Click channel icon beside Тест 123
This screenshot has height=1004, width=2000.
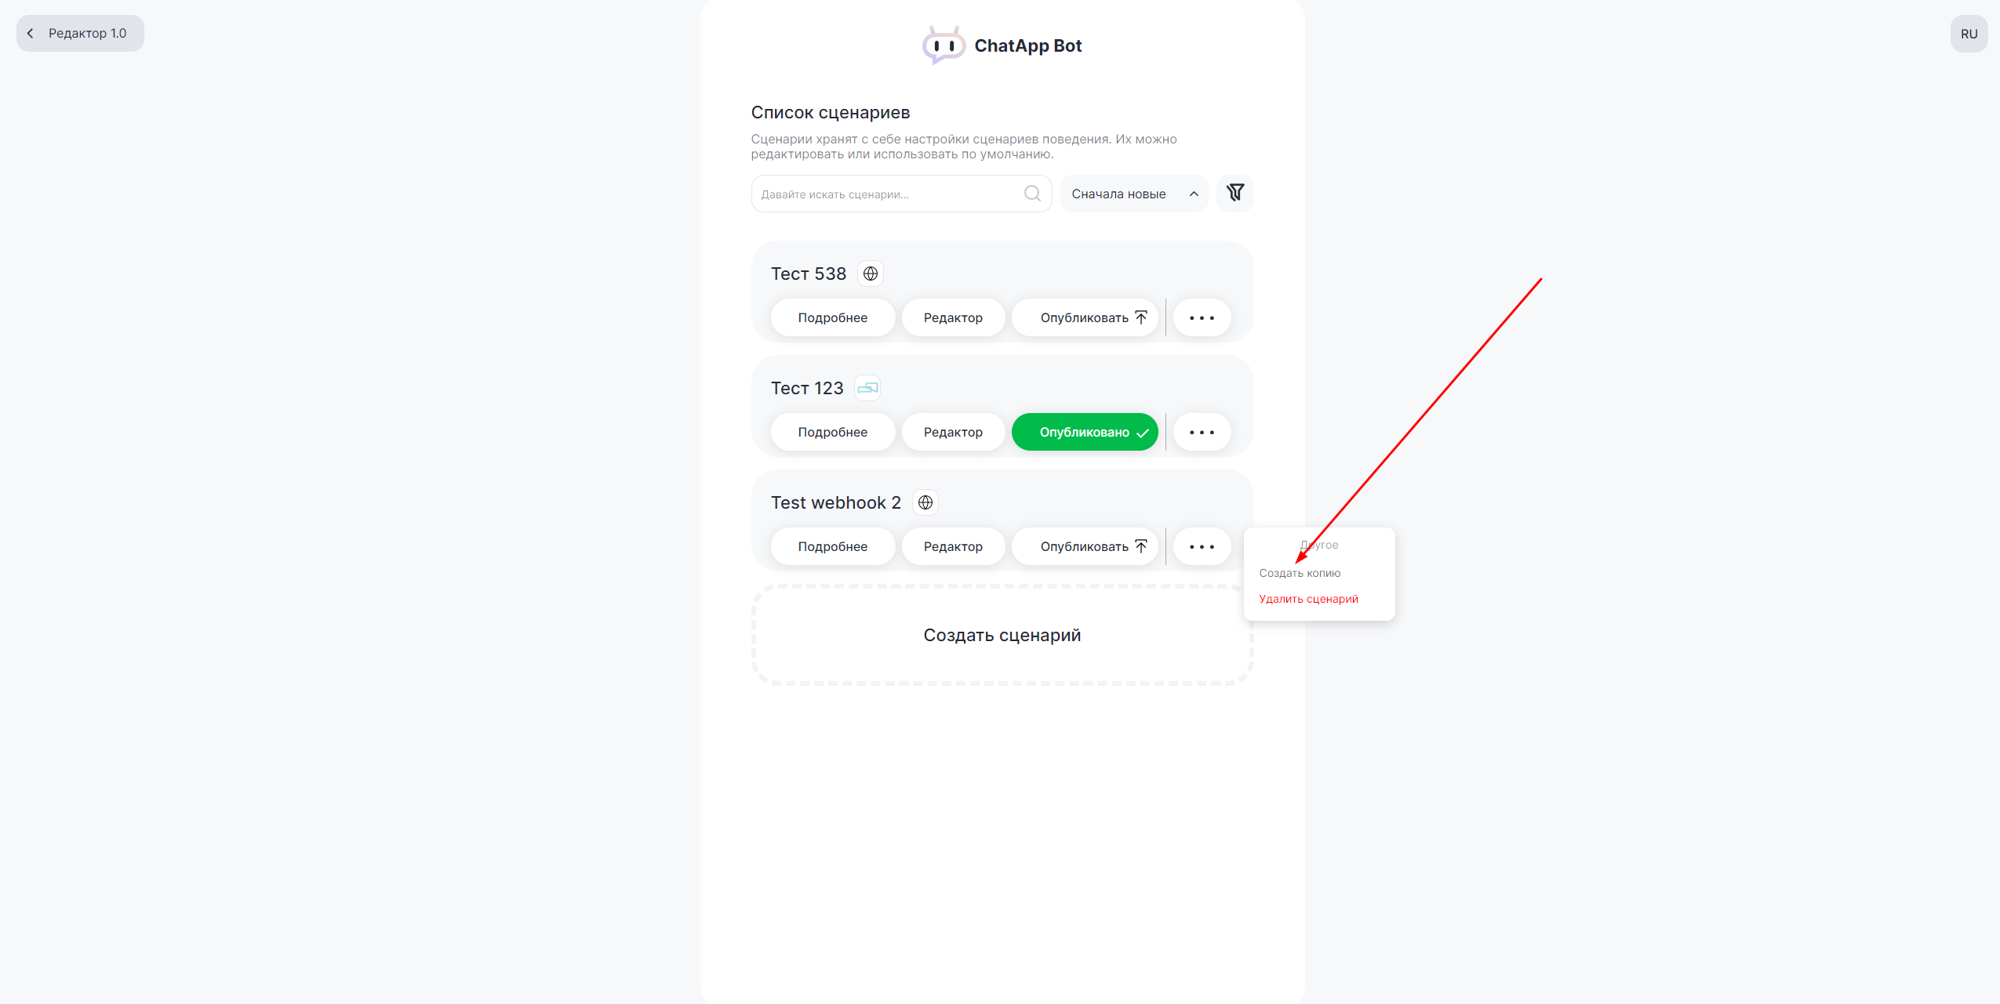pyautogui.click(x=867, y=388)
